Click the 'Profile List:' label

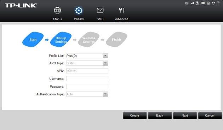click(x=56, y=56)
